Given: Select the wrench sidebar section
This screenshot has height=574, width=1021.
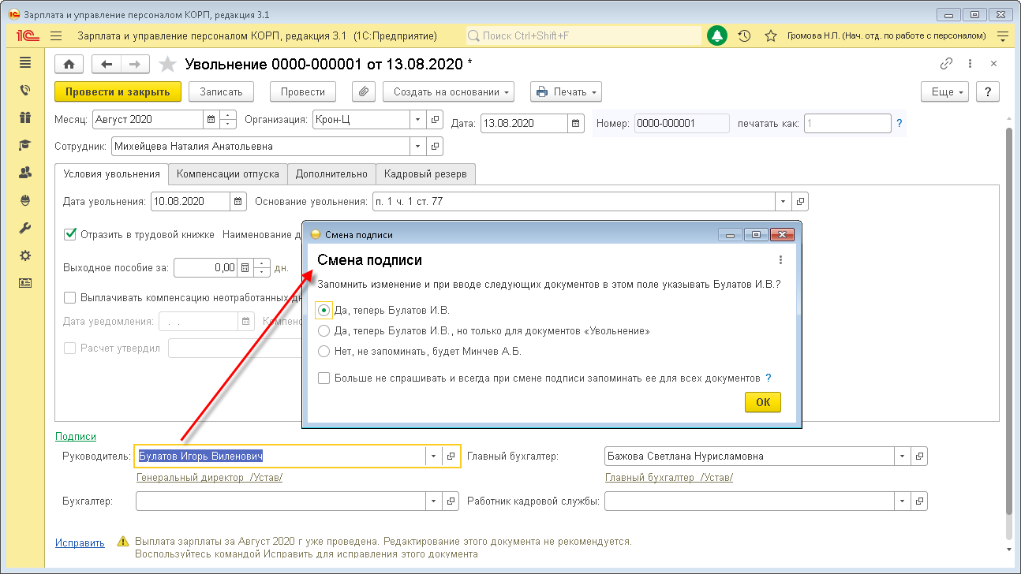Looking at the screenshot, I should pos(25,228).
